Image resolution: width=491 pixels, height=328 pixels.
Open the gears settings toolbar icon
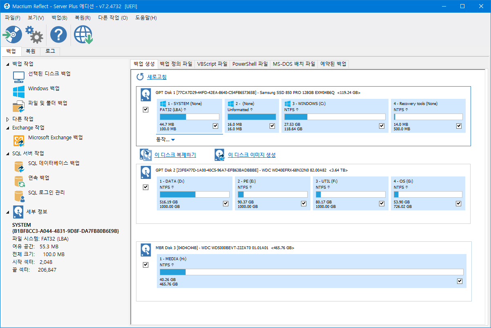coord(34,35)
